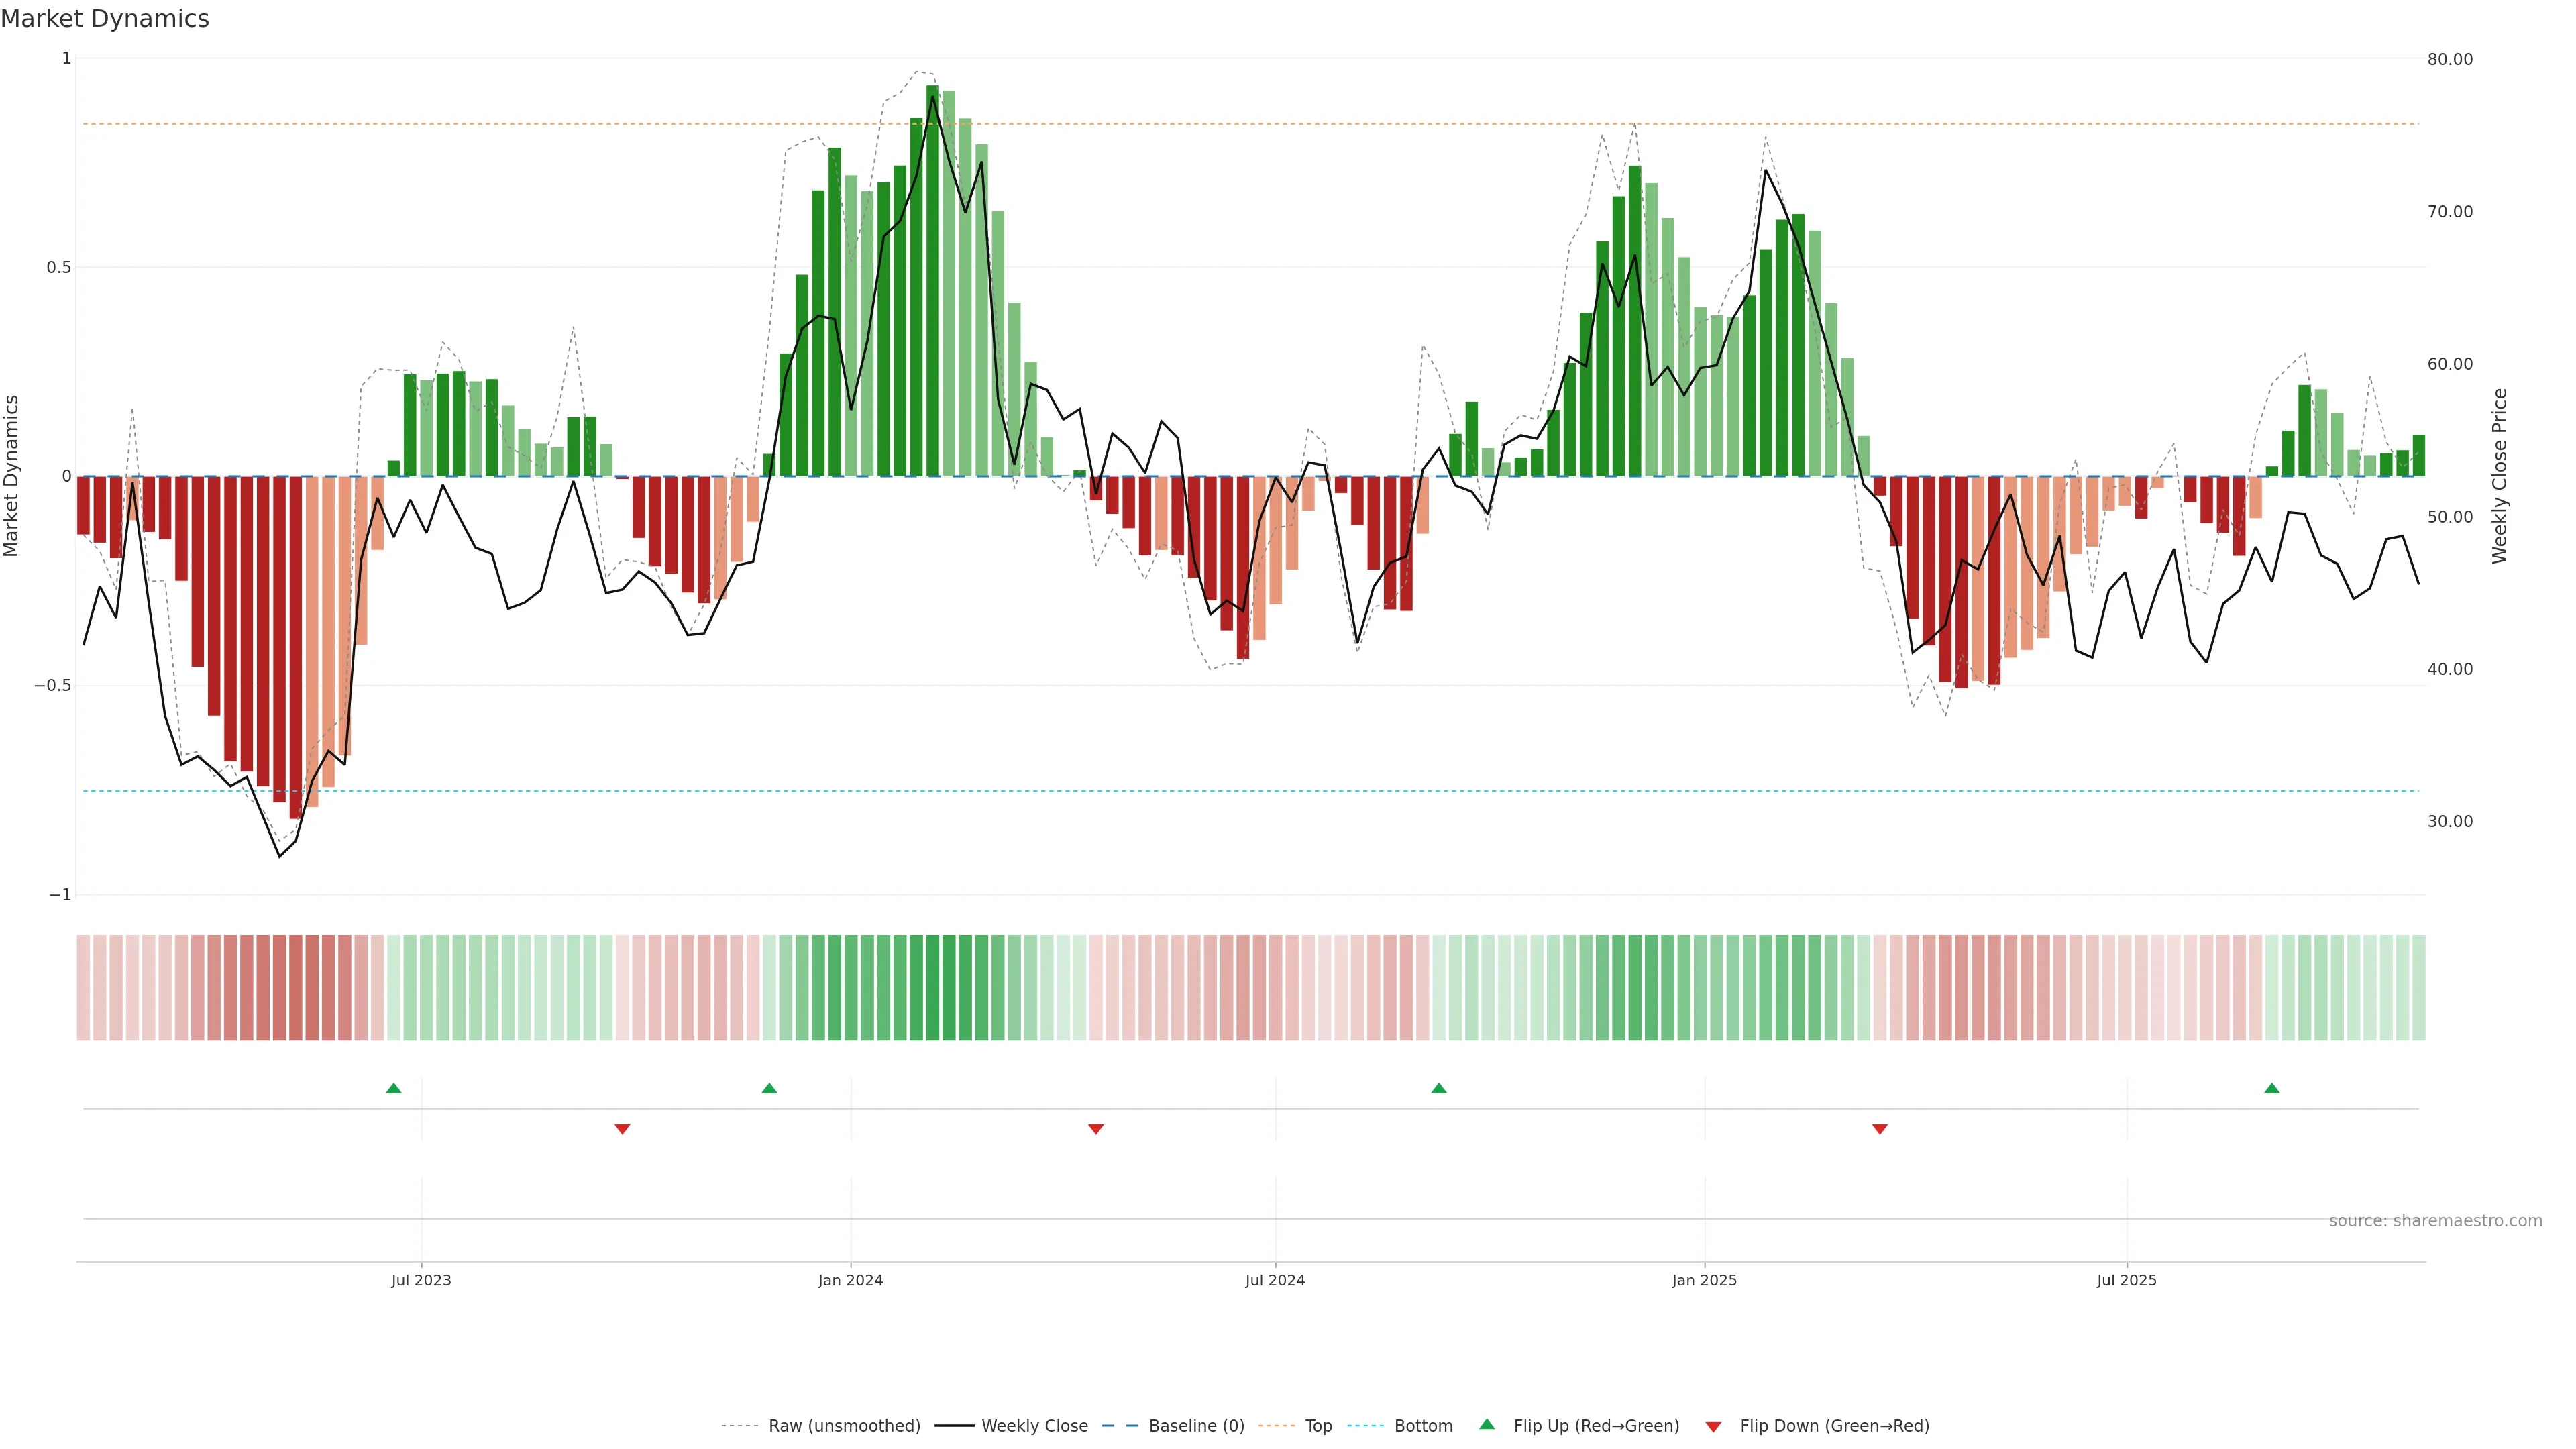Click the Flip Up triangle just before Jul 2023
Screen dimensions: 2576x1449
pos(394,1088)
